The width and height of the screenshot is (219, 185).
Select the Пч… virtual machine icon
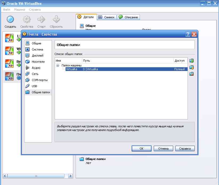click(9, 76)
